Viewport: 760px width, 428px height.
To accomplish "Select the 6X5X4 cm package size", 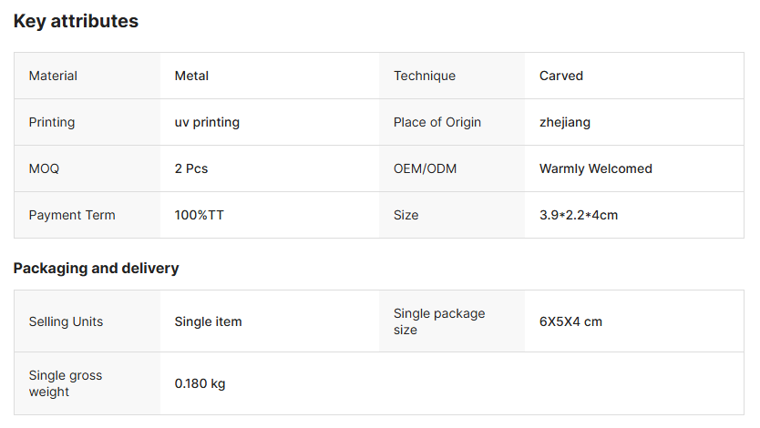I will tap(570, 321).
